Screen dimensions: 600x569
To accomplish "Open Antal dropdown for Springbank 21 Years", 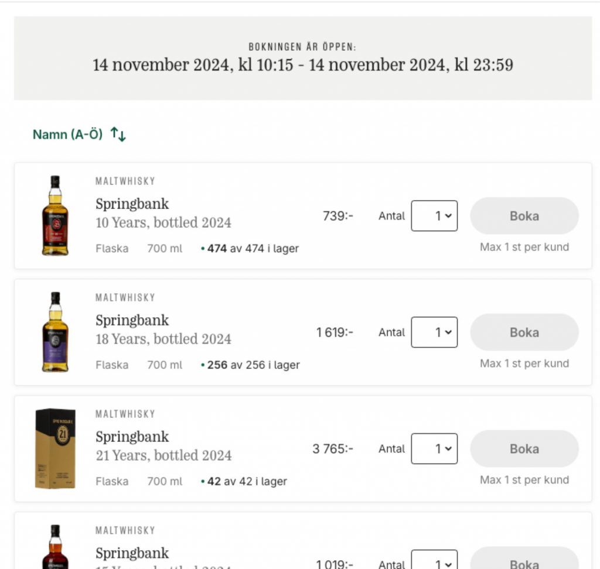I will tap(434, 449).
